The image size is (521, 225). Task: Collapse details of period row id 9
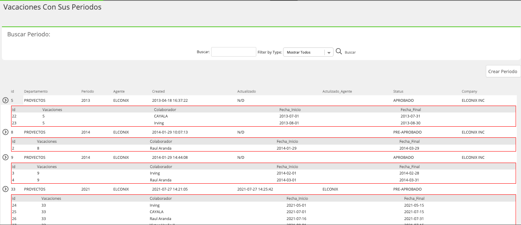click(5, 157)
